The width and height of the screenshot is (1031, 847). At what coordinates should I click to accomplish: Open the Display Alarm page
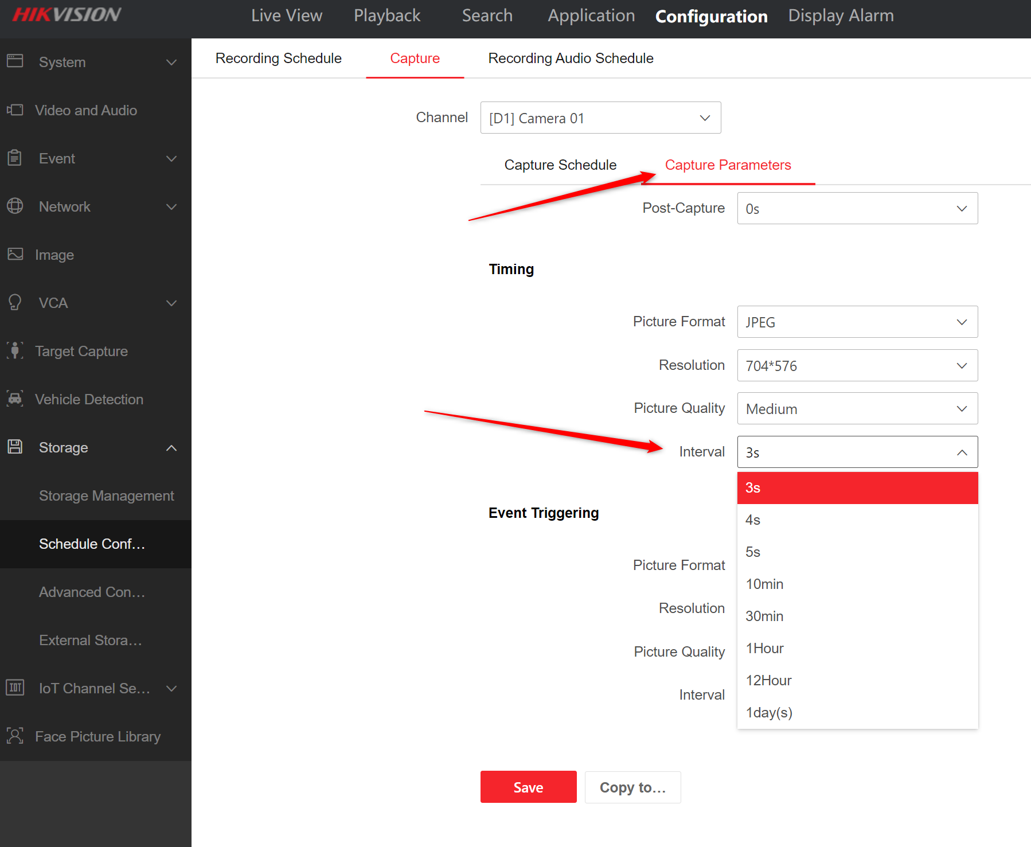coord(841,15)
